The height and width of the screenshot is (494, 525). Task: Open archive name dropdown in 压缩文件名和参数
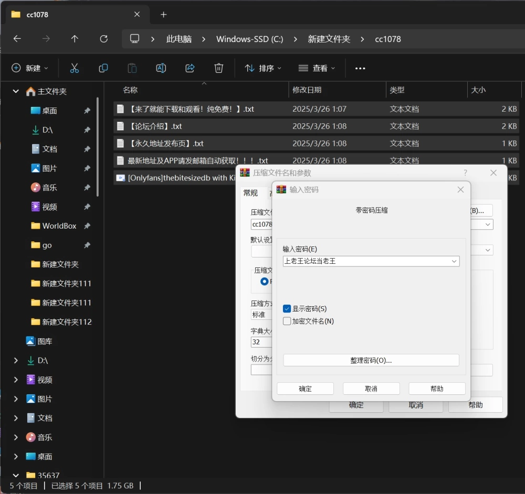click(488, 224)
